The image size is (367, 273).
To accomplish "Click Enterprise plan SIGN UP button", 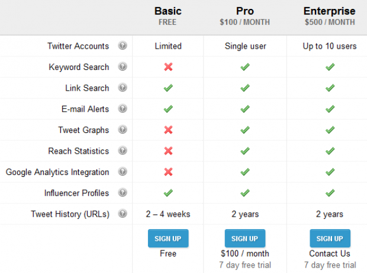I will click(330, 239).
